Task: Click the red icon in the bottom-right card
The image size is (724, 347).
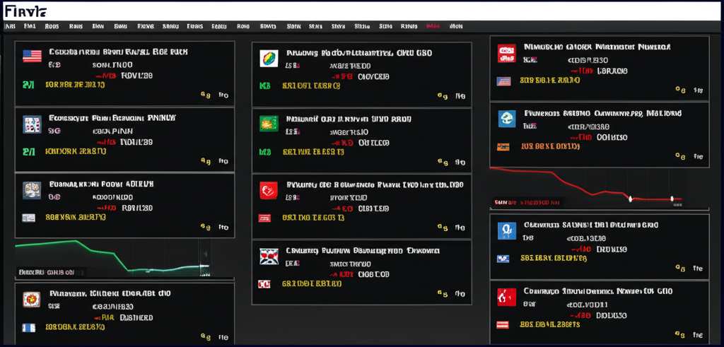Action: [506, 296]
